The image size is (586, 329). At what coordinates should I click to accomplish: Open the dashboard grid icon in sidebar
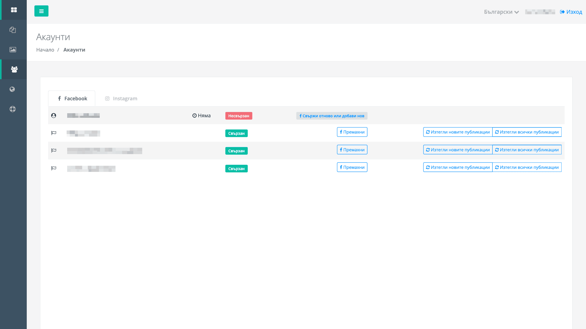tap(14, 10)
